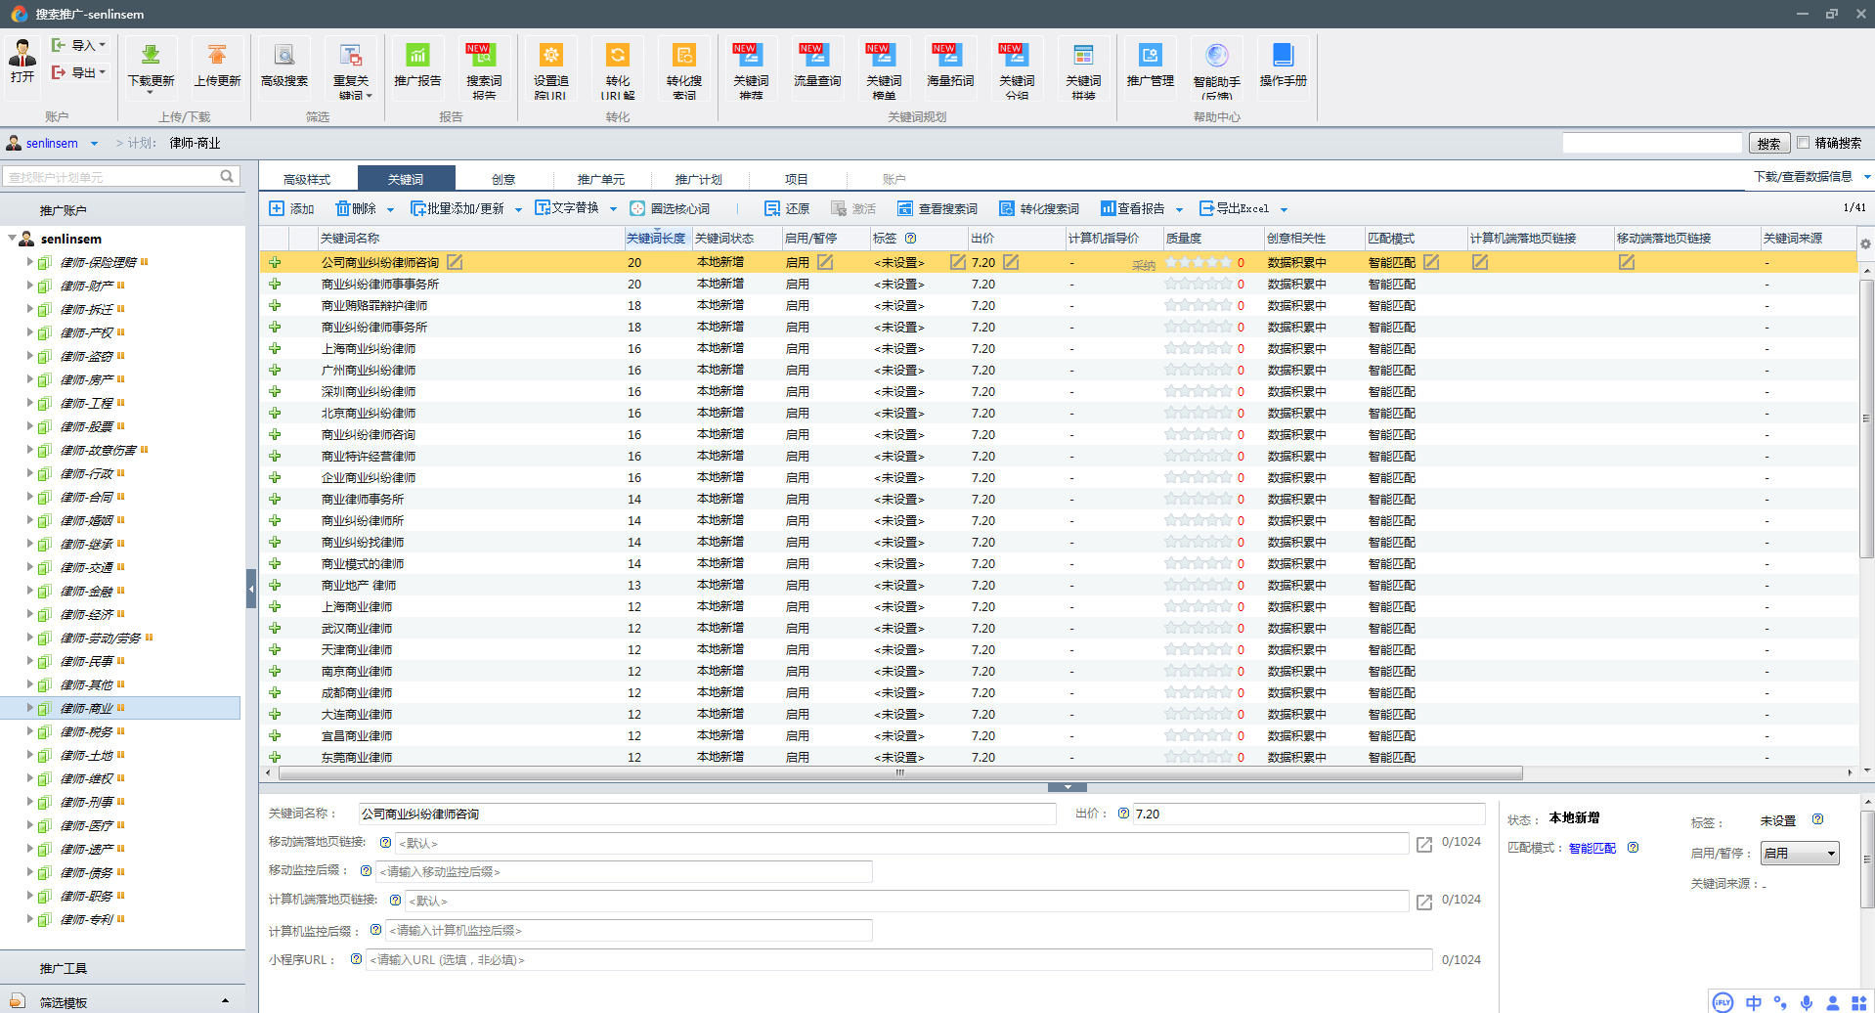Expand the 律师-财产 plan tree node
The image size is (1875, 1013).
tap(29, 286)
